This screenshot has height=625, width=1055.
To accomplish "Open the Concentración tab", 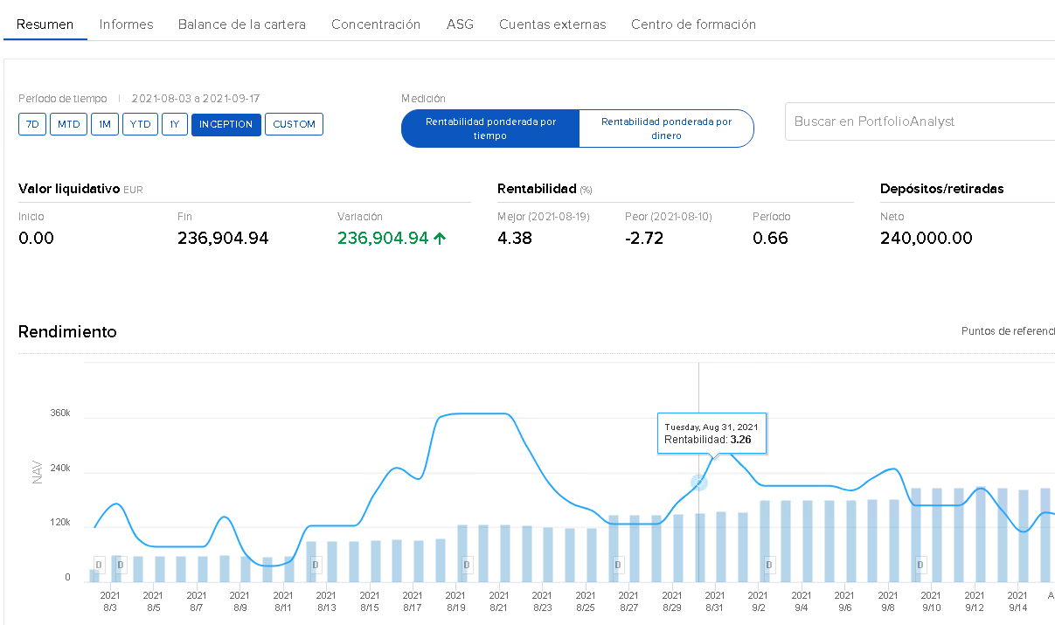I will [376, 24].
